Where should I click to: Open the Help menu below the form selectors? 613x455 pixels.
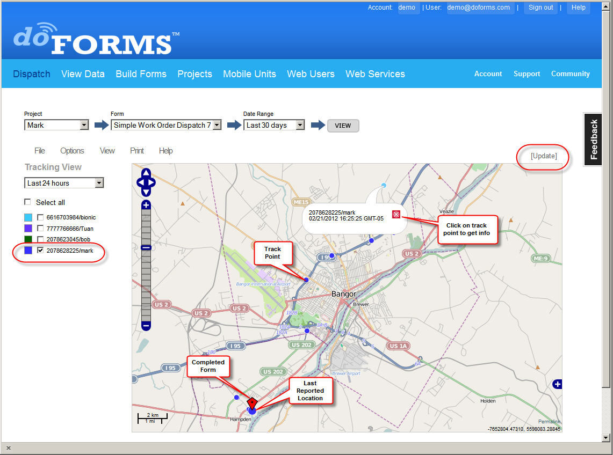(166, 151)
